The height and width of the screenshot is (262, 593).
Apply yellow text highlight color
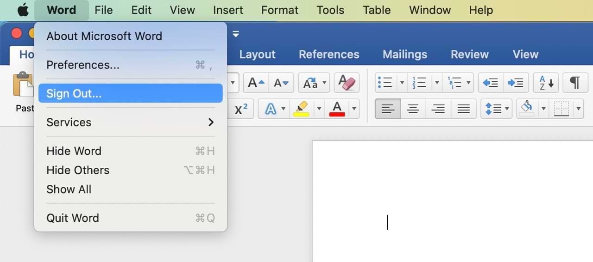pos(302,109)
